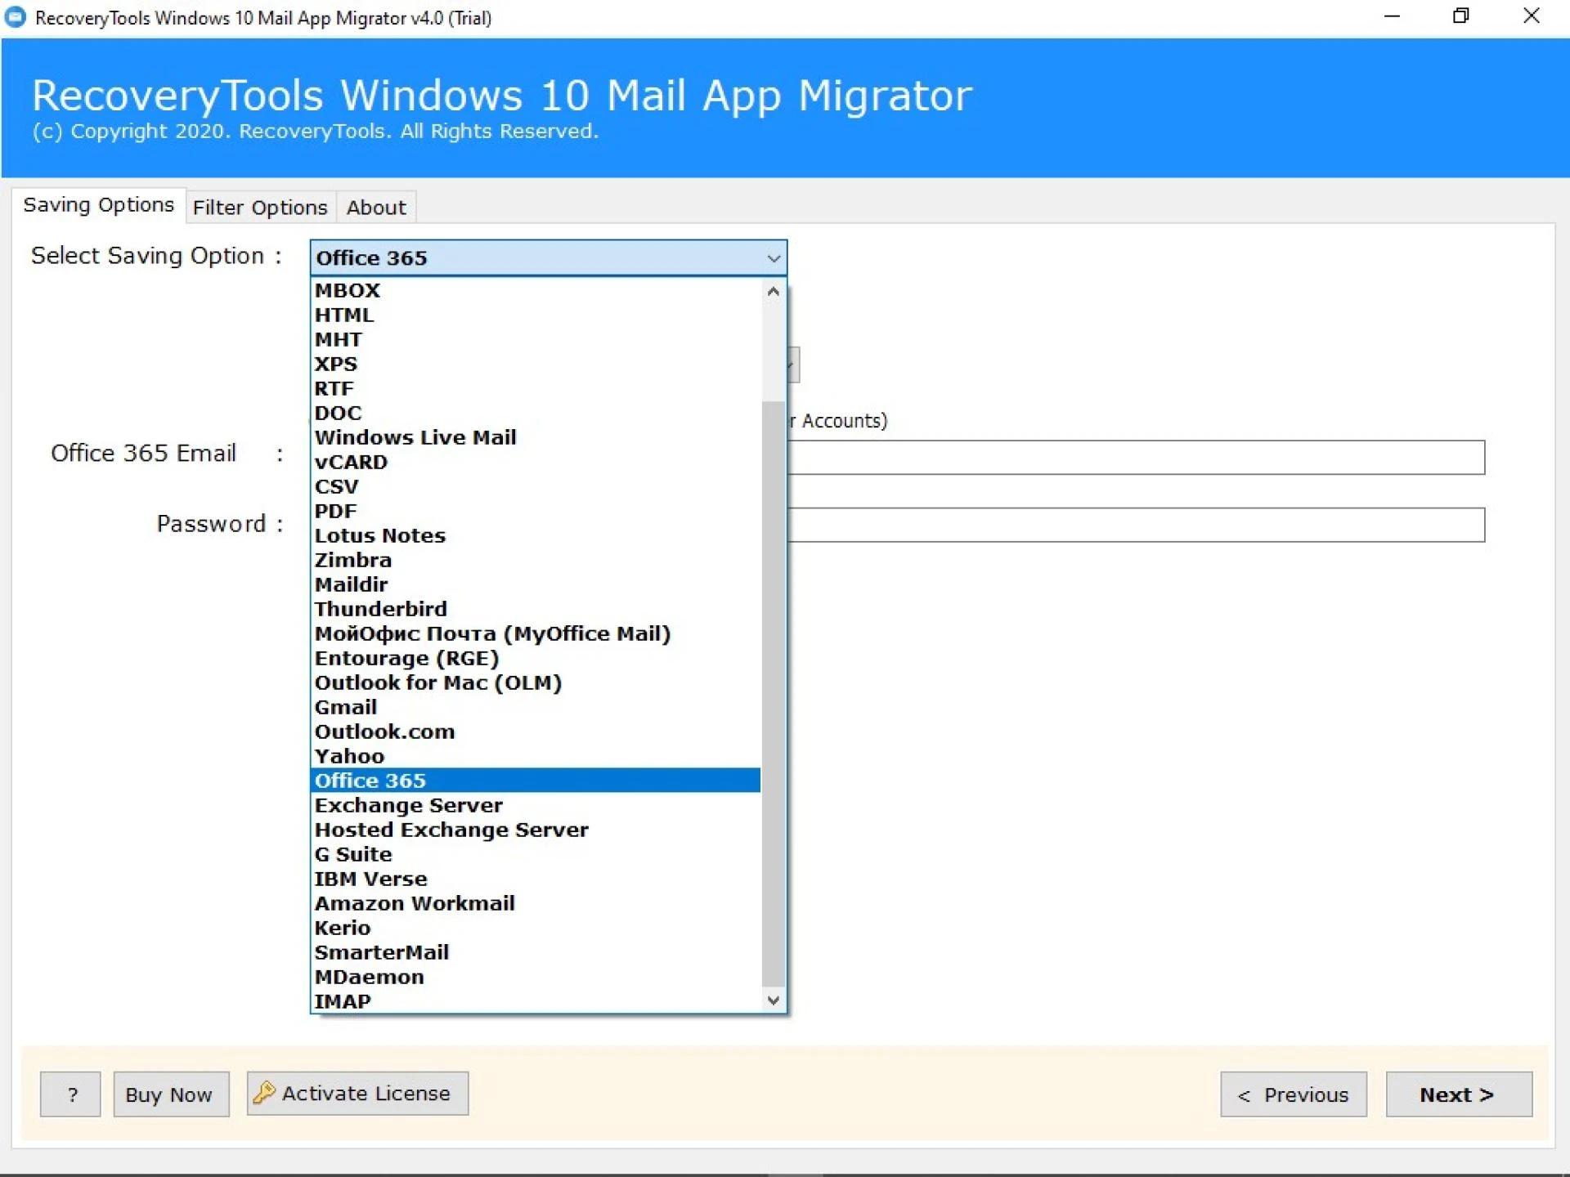The image size is (1570, 1177).
Task: Select PDF in the saving options list
Action: pyautogui.click(x=336, y=511)
